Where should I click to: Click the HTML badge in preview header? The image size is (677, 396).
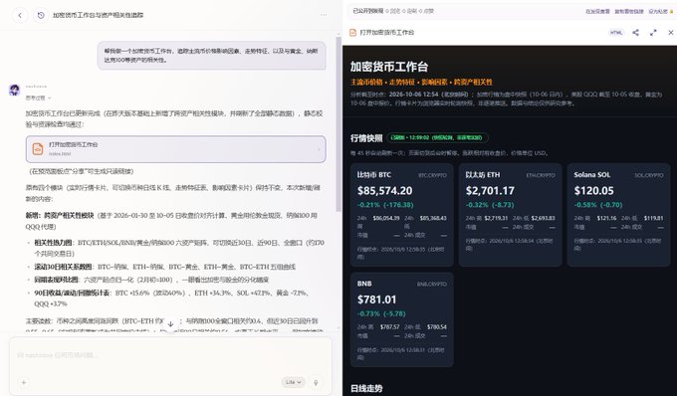click(x=616, y=33)
